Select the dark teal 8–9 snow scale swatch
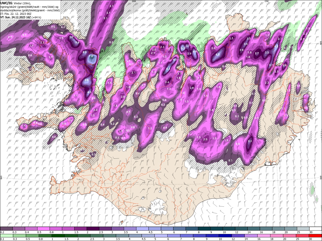 (x=204, y=229)
